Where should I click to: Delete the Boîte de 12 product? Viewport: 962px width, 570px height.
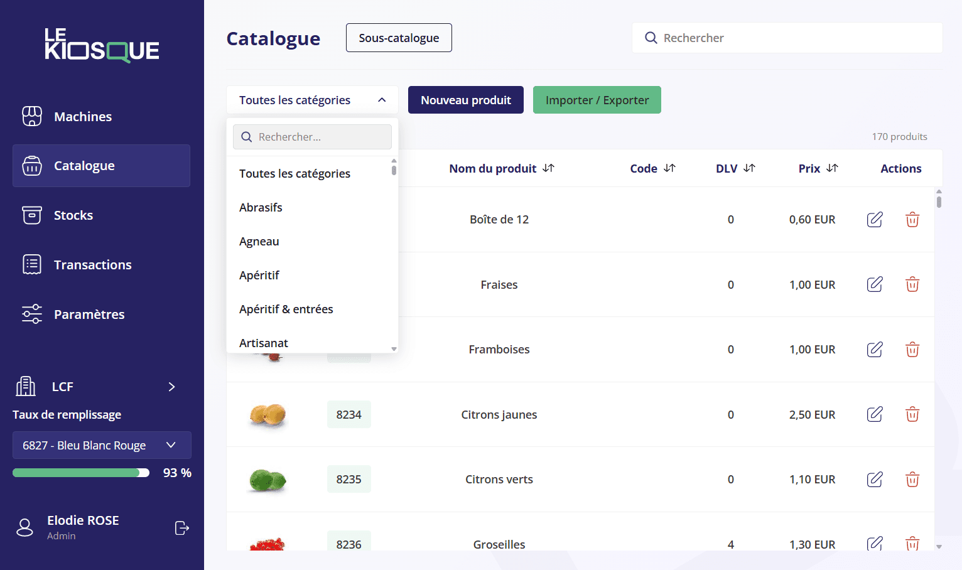click(912, 219)
